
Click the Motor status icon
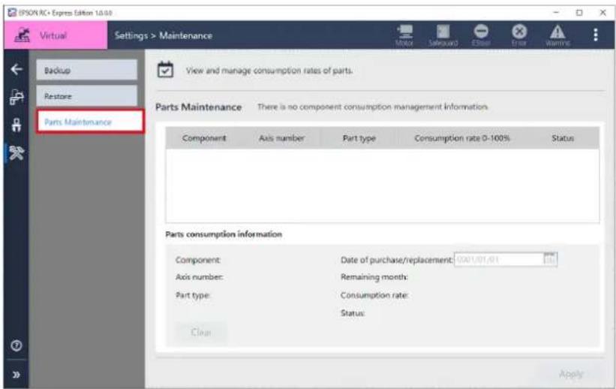click(x=404, y=35)
